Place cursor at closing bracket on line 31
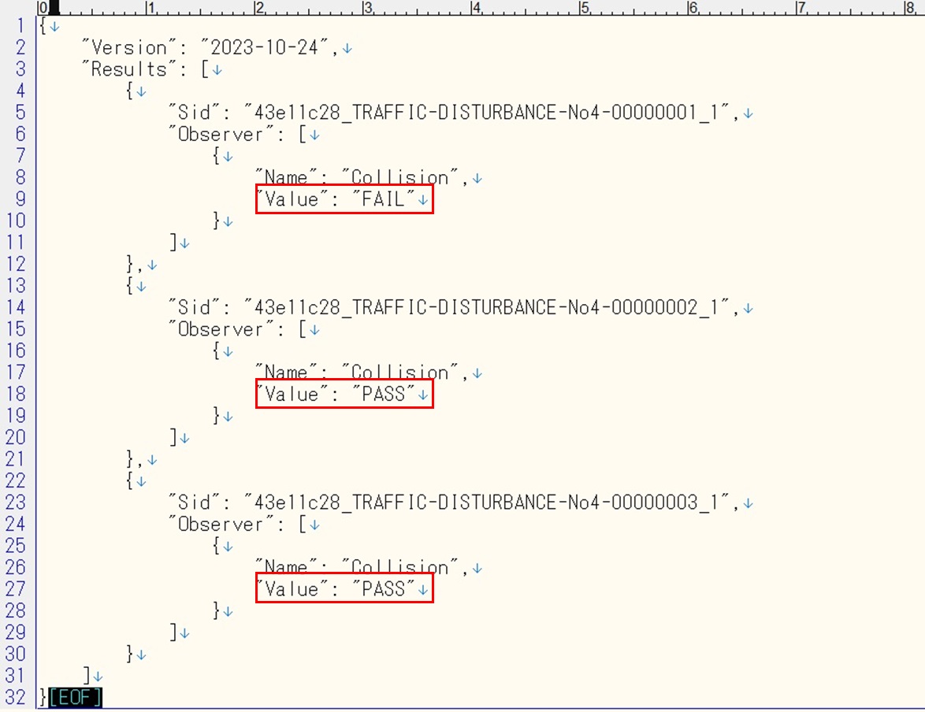The width and height of the screenshot is (925, 712). tap(88, 676)
